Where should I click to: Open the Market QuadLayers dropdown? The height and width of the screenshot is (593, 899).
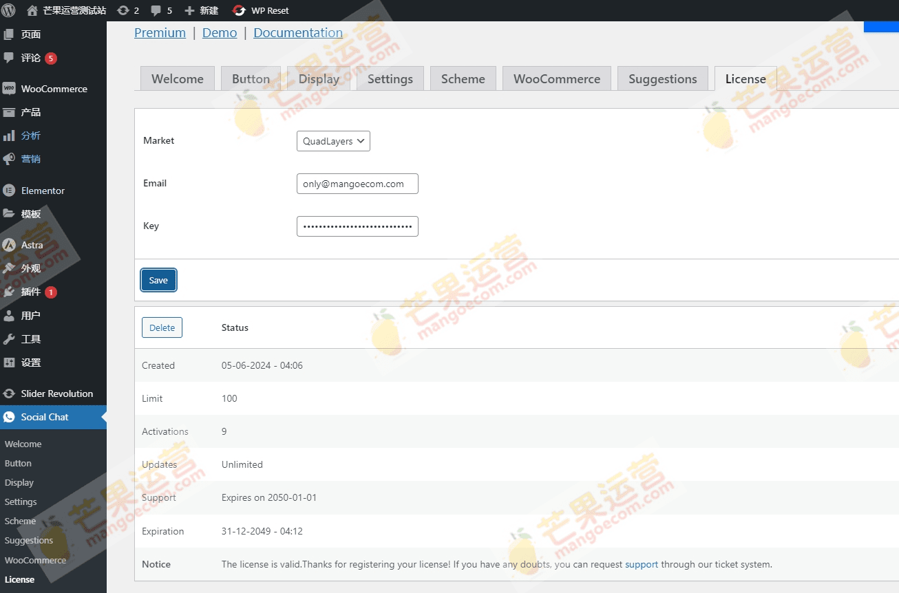click(x=333, y=141)
